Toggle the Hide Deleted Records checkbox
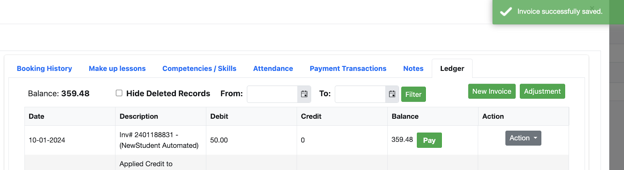The height and width of the screenshot is (170, 624). click(x=119, y=93)
